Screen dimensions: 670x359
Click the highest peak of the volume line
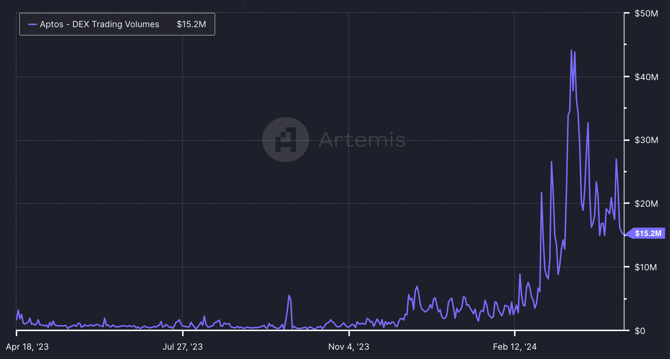pos(571,50)
